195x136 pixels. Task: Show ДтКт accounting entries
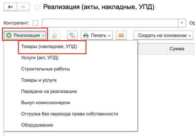pyautogui.click(x=72, y=35)
